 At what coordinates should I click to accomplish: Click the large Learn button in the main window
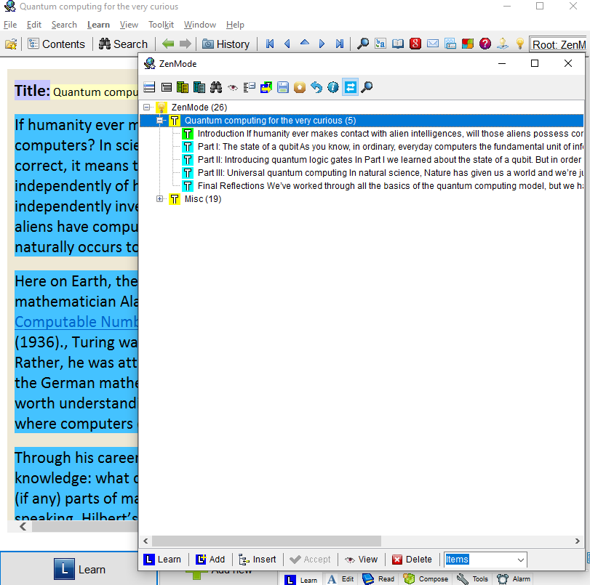point(79,569)
